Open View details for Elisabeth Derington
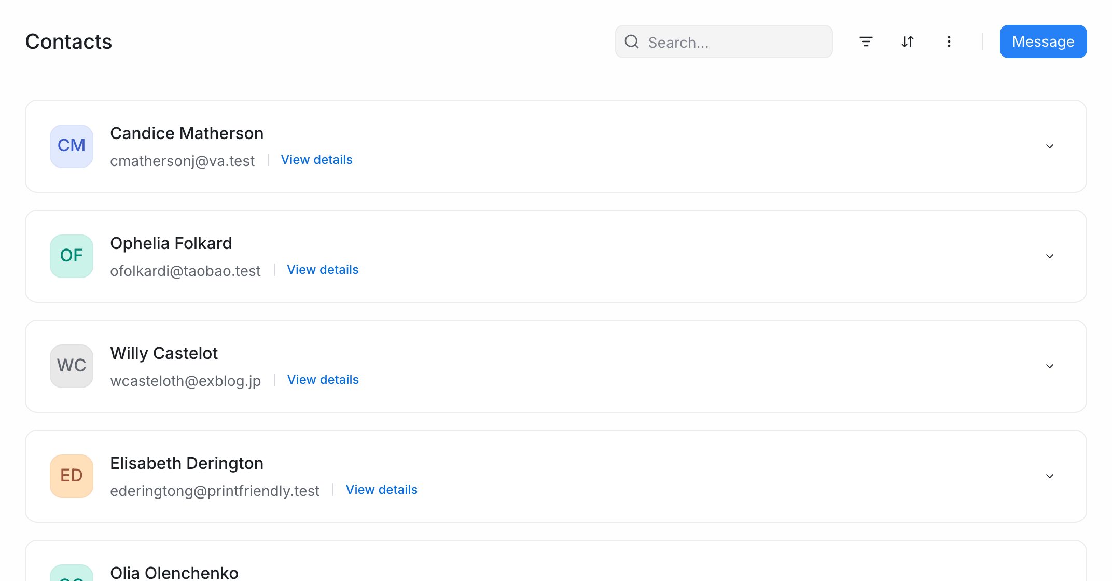 tap(382, 490)
